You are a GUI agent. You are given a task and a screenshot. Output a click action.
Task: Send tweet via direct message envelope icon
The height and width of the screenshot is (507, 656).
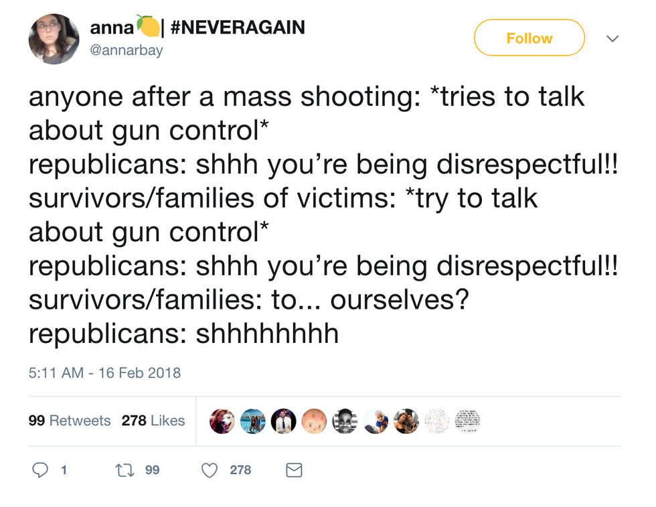[x=294, y=470]
